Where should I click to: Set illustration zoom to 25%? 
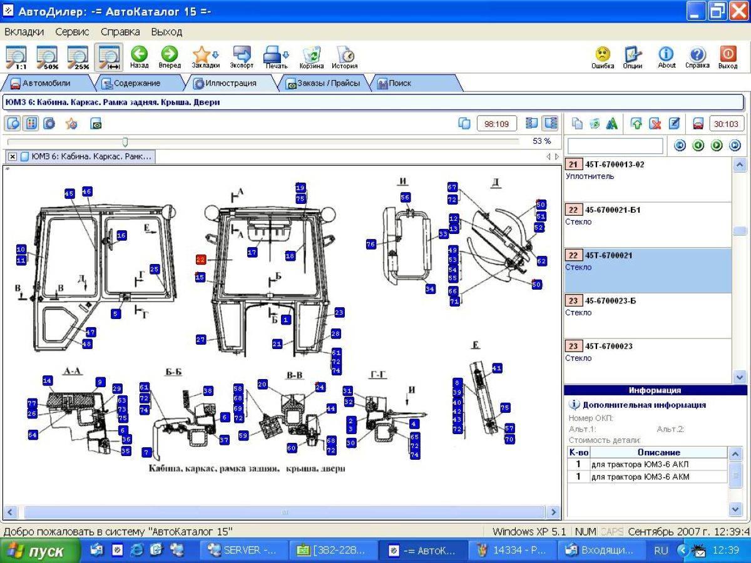click(78, 57)
